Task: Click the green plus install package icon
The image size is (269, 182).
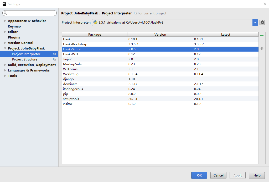Action: (262, 35)
